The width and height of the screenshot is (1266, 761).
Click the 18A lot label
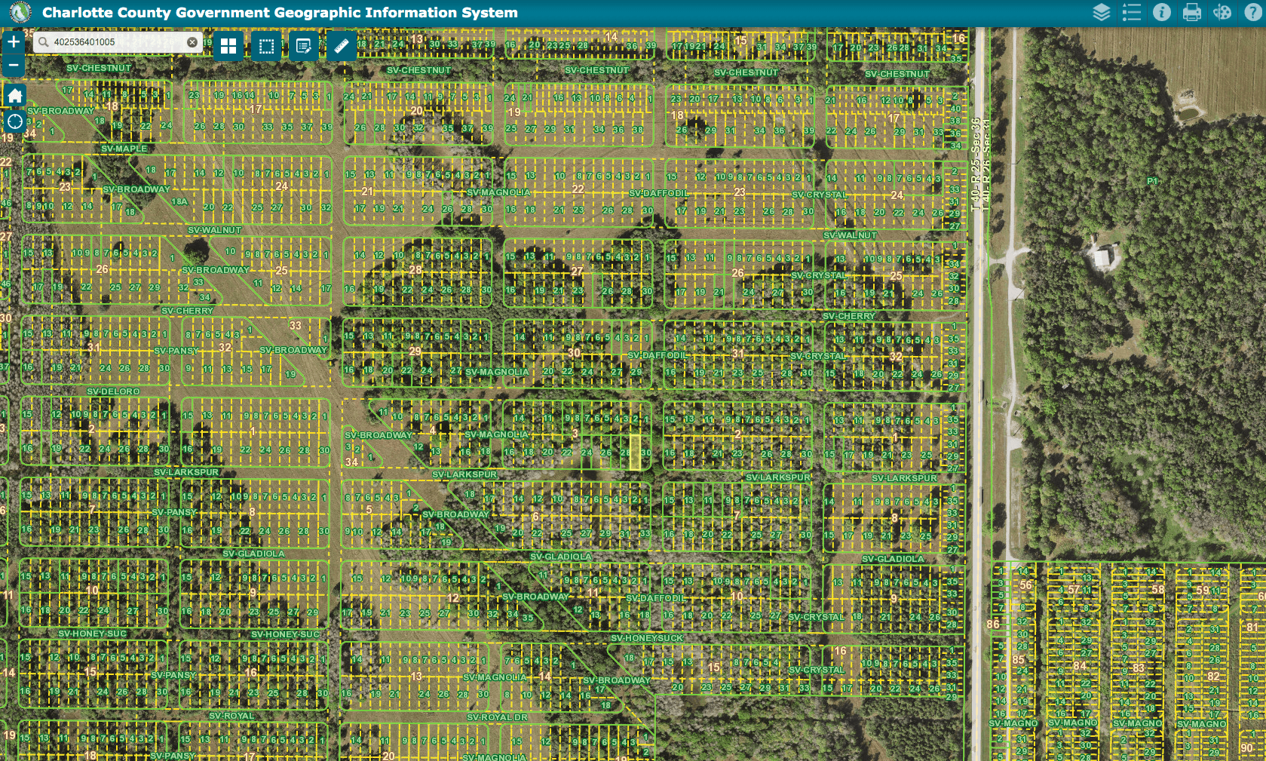179,201
